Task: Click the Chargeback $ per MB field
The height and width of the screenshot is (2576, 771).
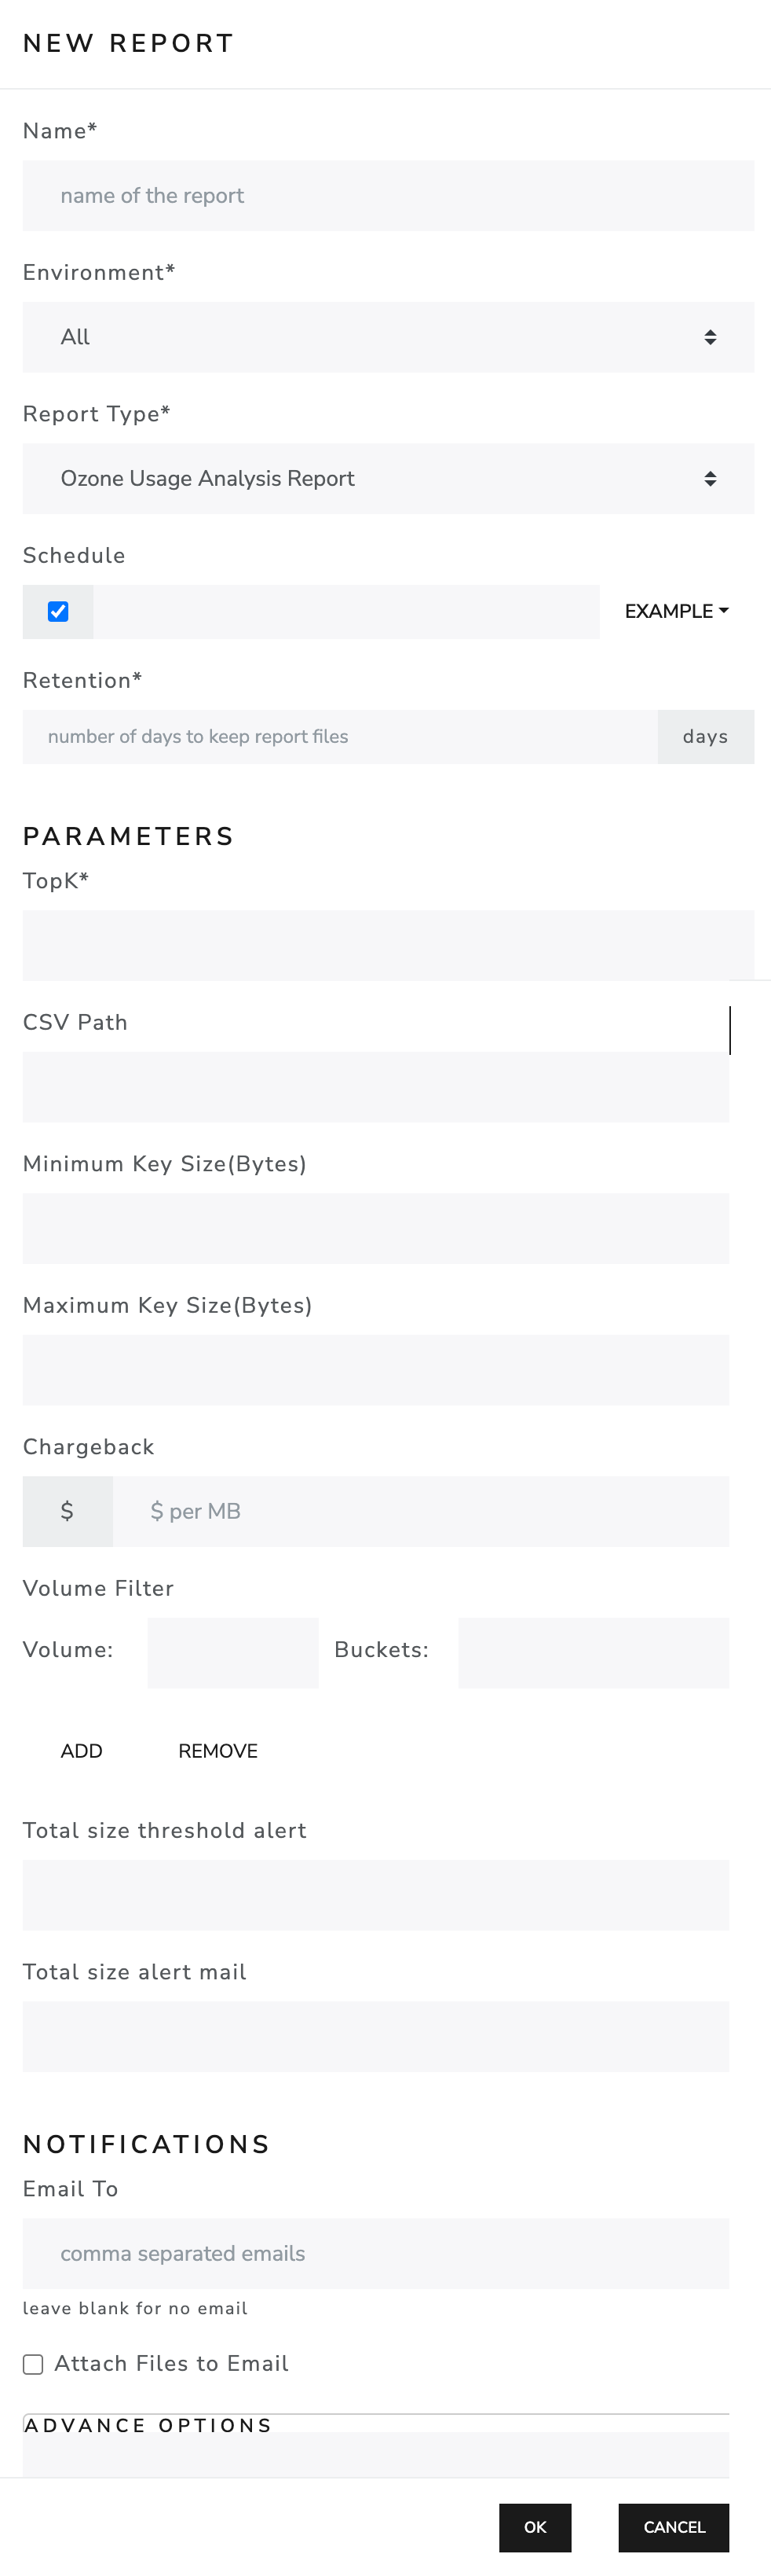Action: tap(419, 1512)
